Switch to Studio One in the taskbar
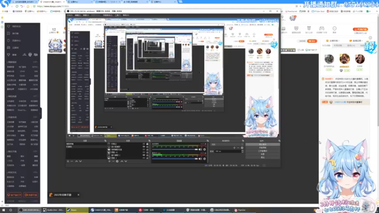Image resolution: width=379 pixels, height=213 pixels. pos(54,210)
